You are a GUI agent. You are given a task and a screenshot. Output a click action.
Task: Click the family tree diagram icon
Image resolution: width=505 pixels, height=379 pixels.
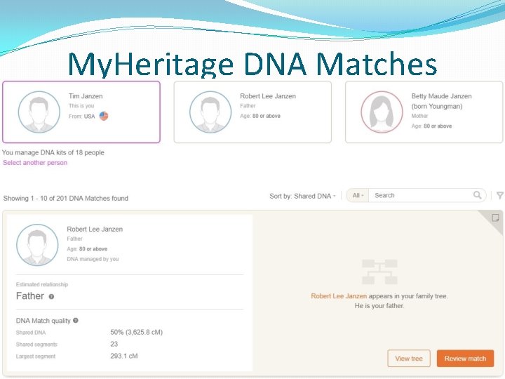379,272
